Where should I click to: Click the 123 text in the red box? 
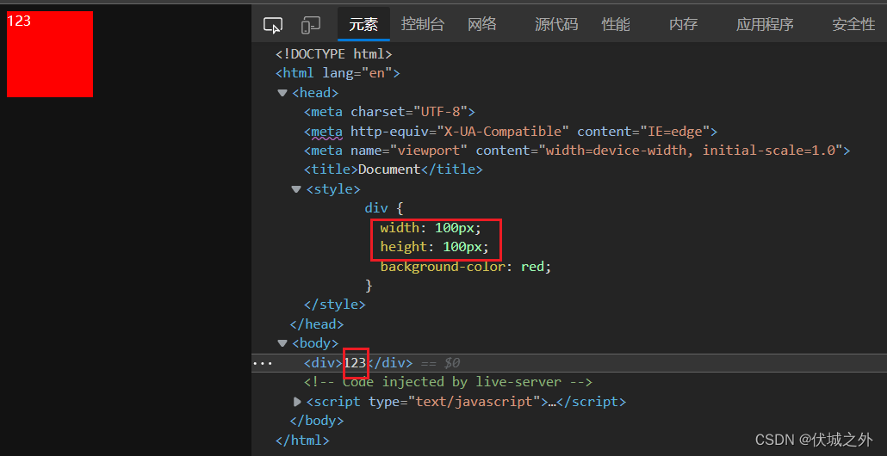[x=19, y=21]
